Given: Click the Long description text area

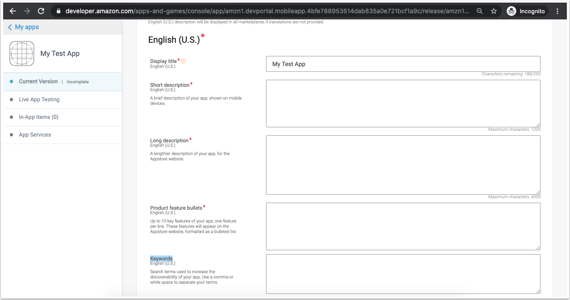Looking at the screenshot, I should pos(403,165).
